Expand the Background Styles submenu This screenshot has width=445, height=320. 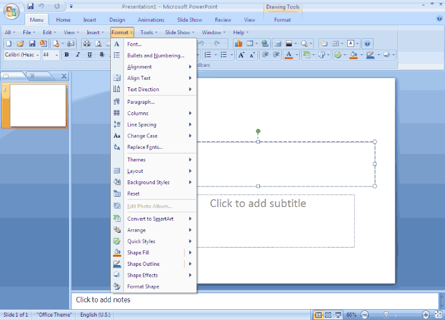pyautogui.click(x=160, y=183)
